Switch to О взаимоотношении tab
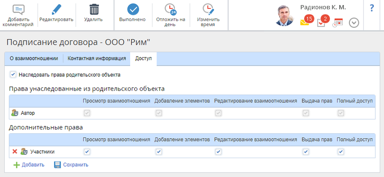This screenshot has height=177, width=384. pos(34,58)
